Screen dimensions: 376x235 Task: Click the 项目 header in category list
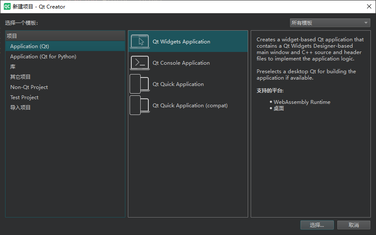(x=65, y=36)
